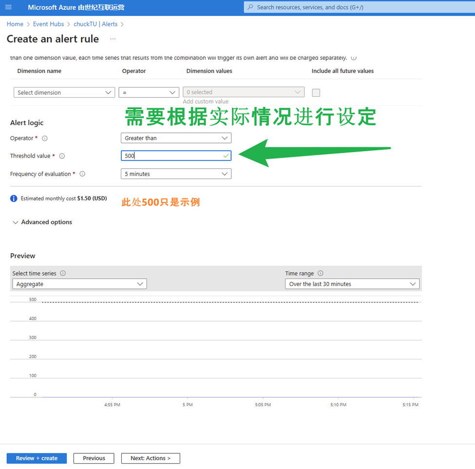Image resolution: width=475 pixels, height=469 pixels.
Task: Click the blue estimated monthly cost info icon
Action: pos(14,198)
